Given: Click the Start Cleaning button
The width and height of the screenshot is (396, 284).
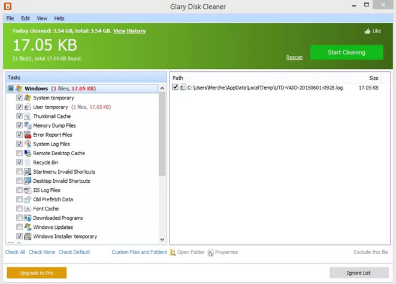Looking at the screenshot, I should tap(346, 52).
